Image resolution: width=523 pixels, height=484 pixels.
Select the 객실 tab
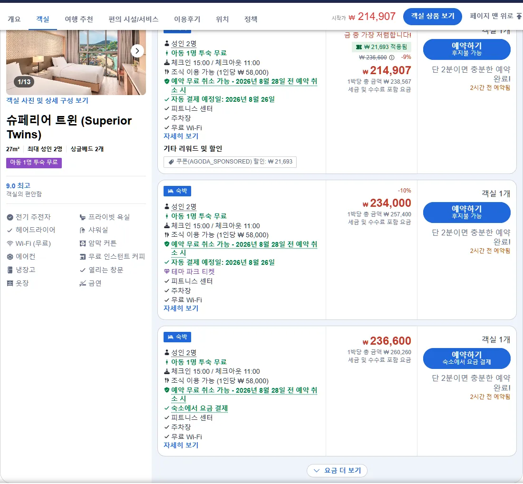coord(43,19)
